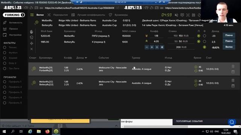241x135 pixels.
Task: Click the minus stake button
Action: [147, 47]
